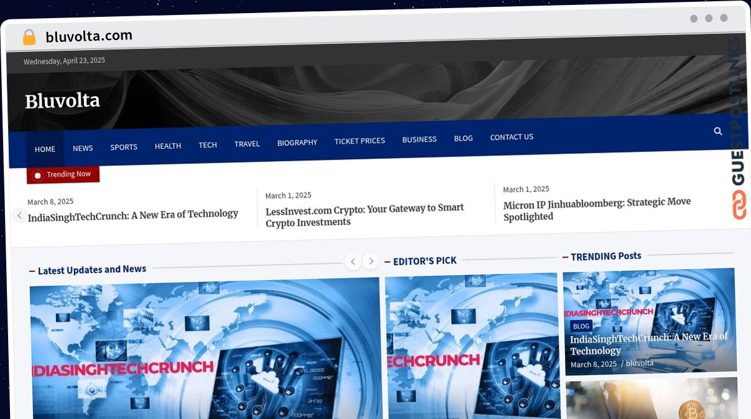
Task: Click the Bluvolta site logo title
Action: coord(63,101)
